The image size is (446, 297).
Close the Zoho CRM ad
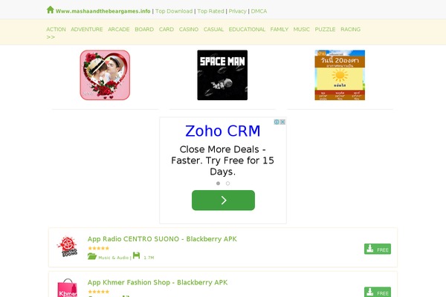pyautogui.click(x=282, y=122)
